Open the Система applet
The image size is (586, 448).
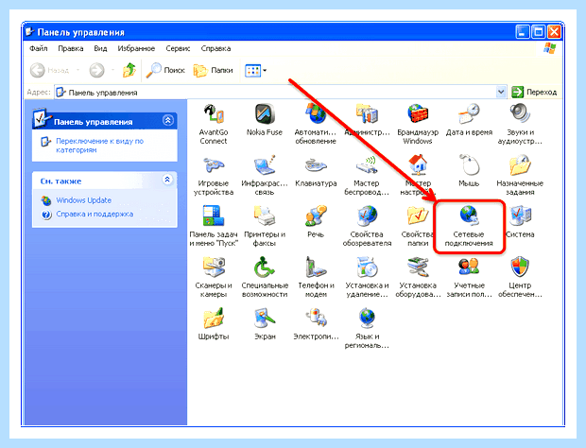click(520, 222)
